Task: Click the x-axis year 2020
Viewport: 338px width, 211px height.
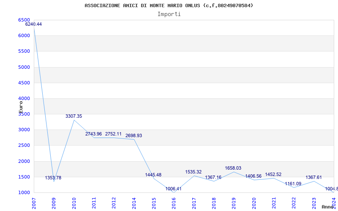Action: 254,203
